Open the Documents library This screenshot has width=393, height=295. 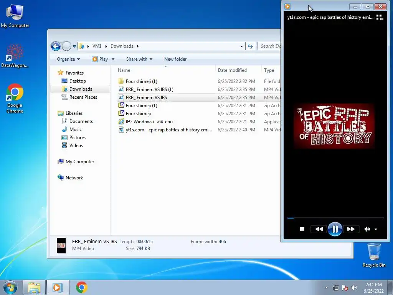(81, 121)
